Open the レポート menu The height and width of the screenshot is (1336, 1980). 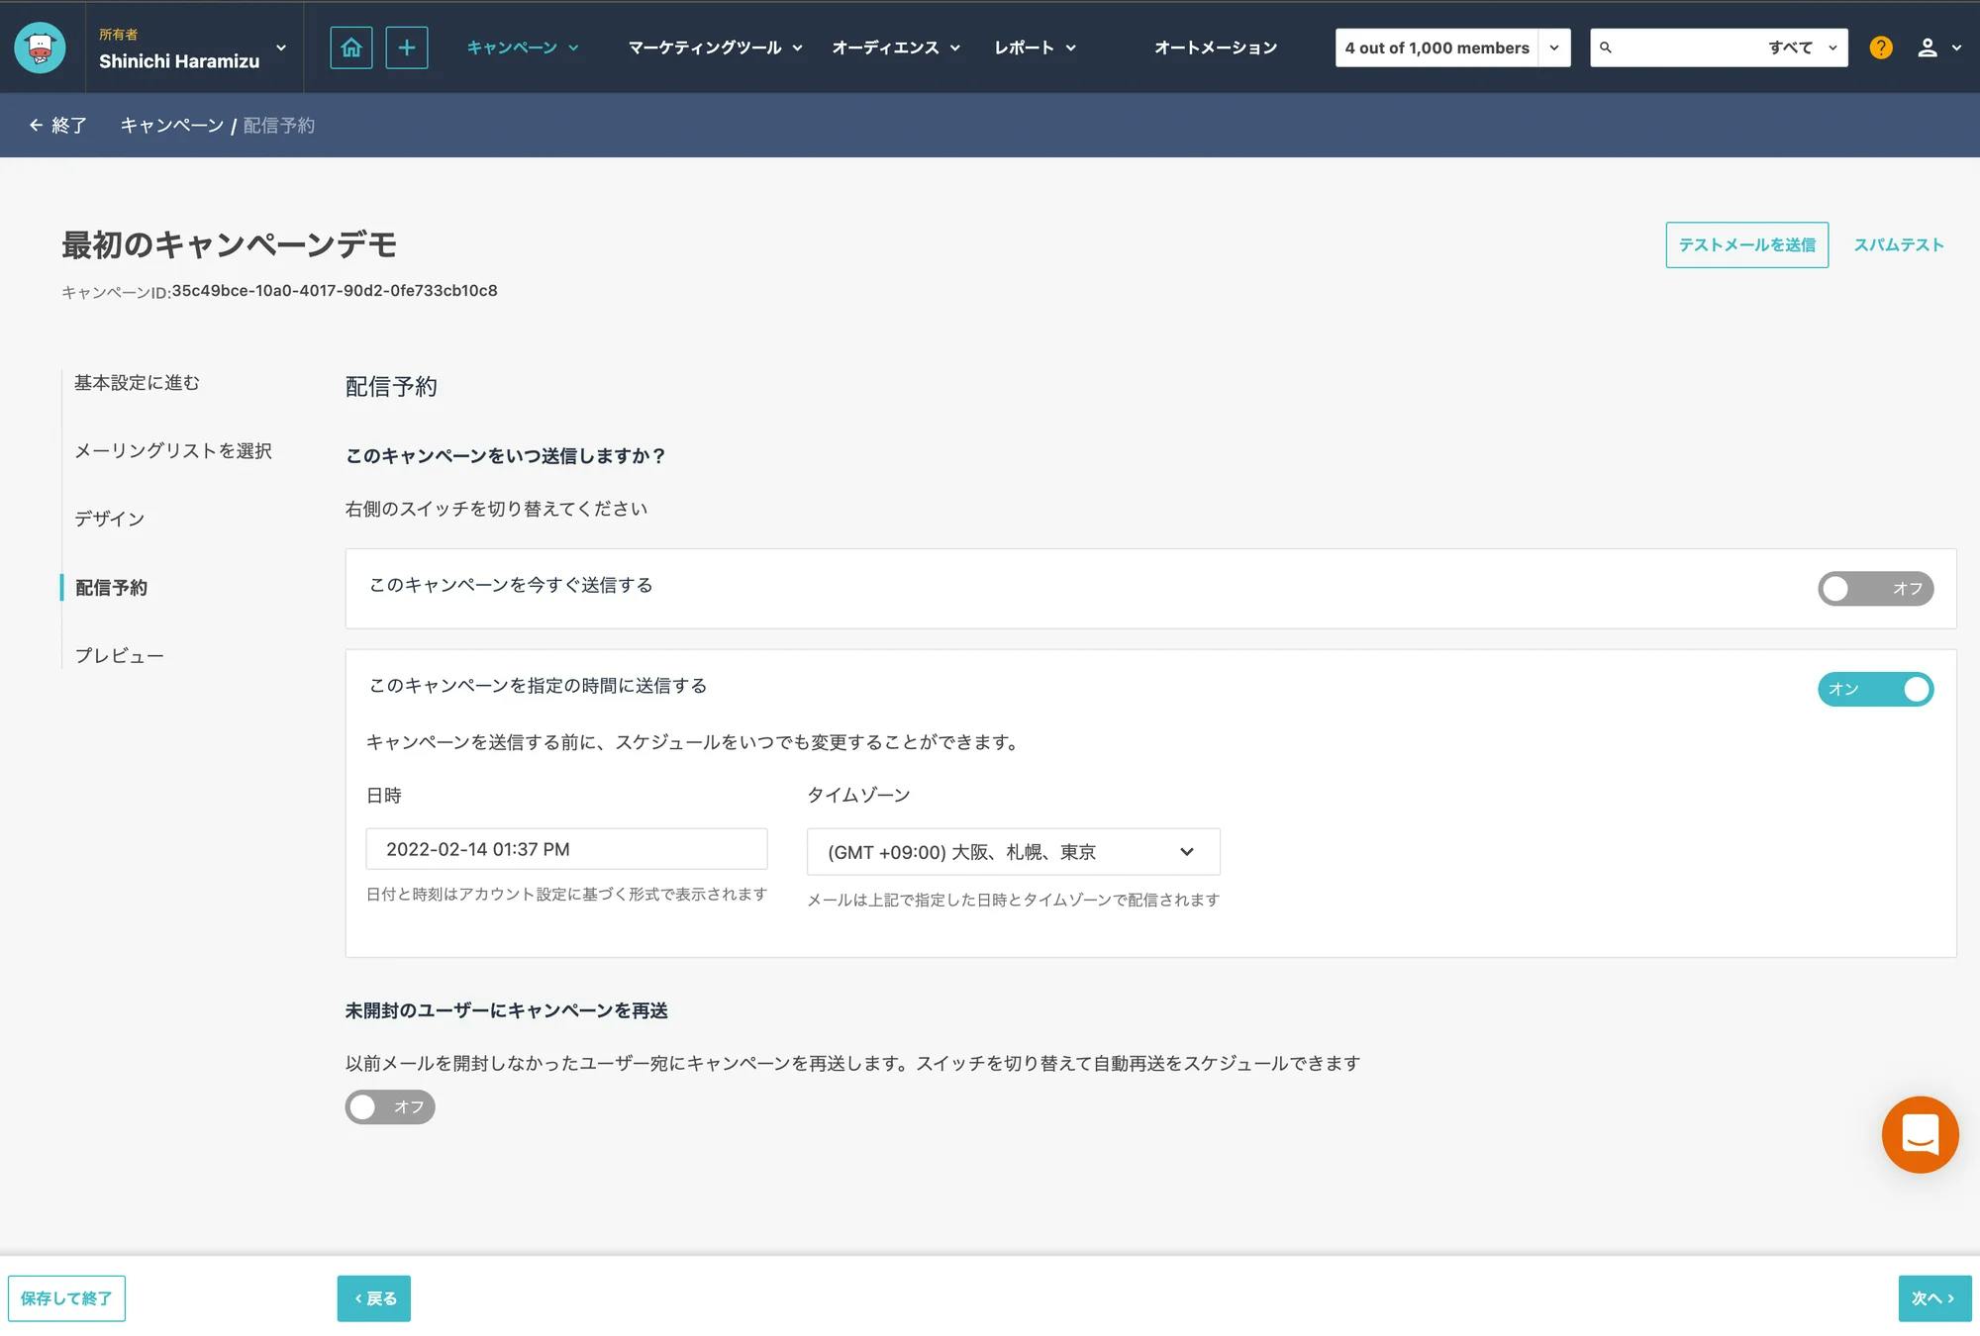pos(1035,48)
